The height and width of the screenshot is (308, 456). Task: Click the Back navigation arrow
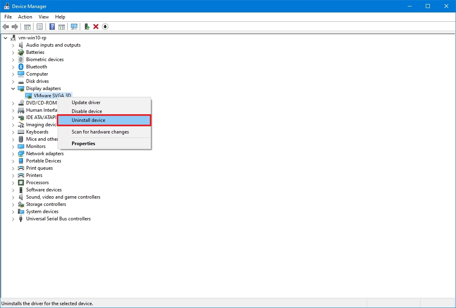pyautogui.click(x=6, y=27)
